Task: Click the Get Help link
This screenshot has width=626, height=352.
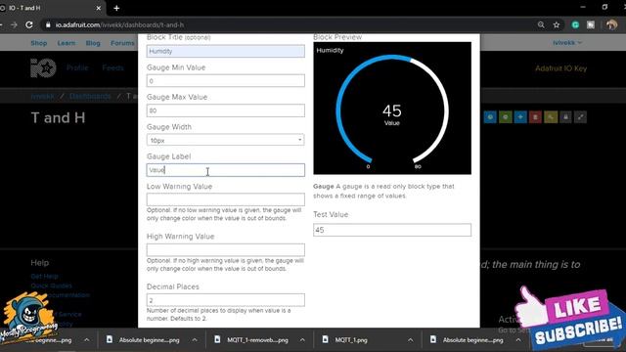Action: (x=44, y=276)
